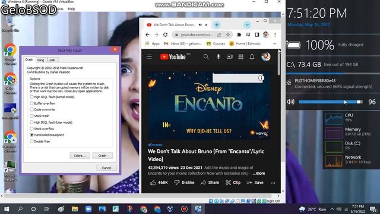This screenshot has height=214, width=380.
Task: Bookmark this page with star icon
Action: (x=228, y=34)
